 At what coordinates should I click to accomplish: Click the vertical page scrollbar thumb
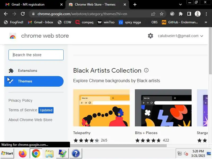pos(210,51)
